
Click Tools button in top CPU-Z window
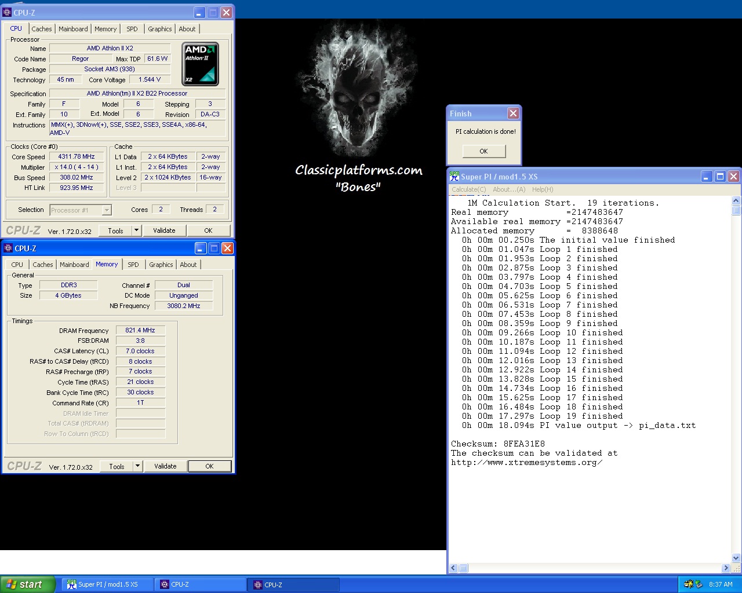(x=116, y=230)
